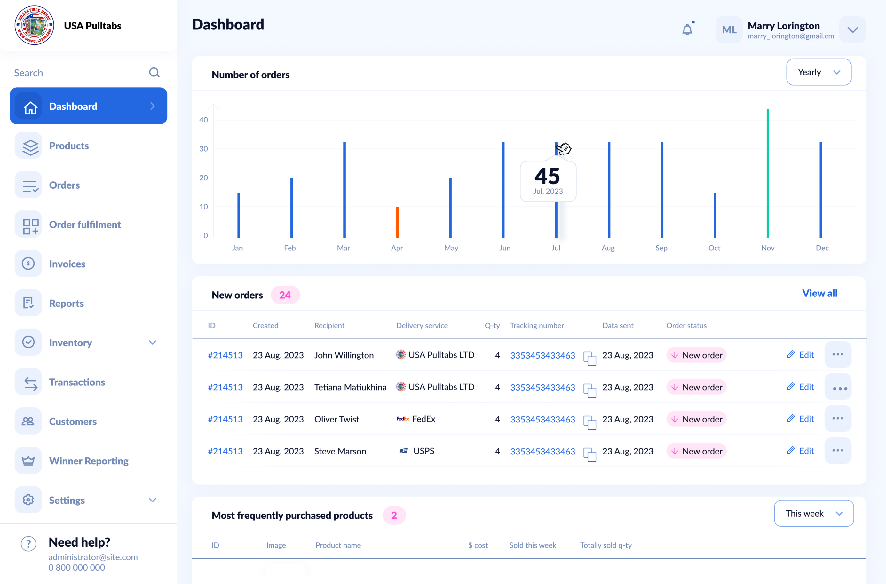Open user account dropdown arrow
Image resolution: width=886 pixels, height=584 pixels.
852,30
